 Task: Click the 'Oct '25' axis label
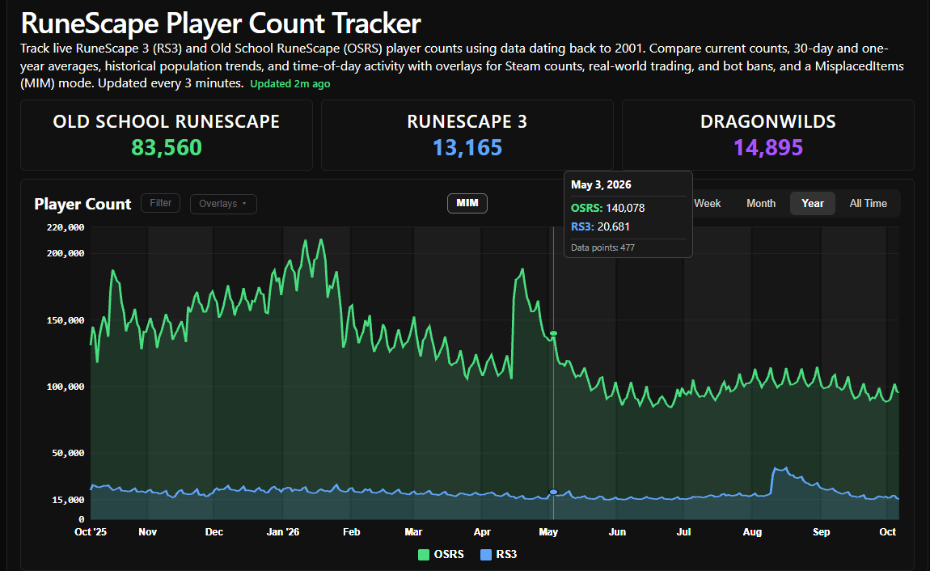(91, 532)
